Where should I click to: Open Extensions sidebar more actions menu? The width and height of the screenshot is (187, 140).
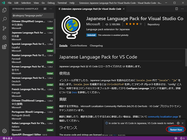pyautogui.click(x=51, y=9)
